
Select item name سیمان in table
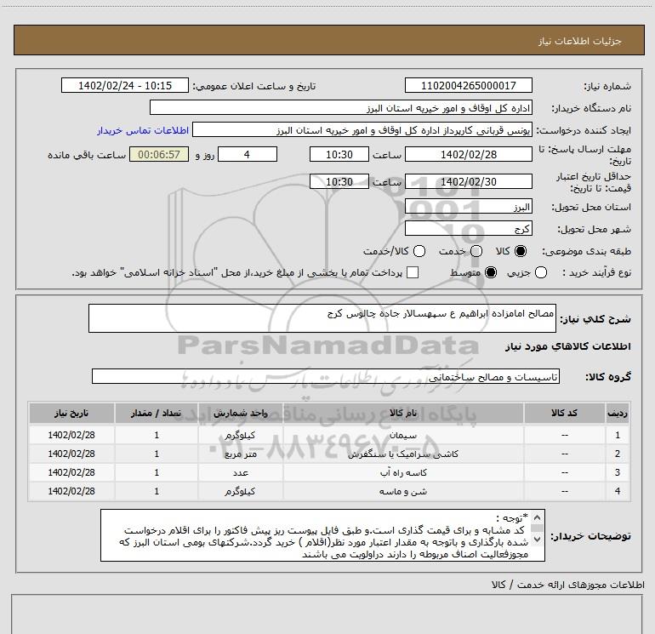coord(403,435)
